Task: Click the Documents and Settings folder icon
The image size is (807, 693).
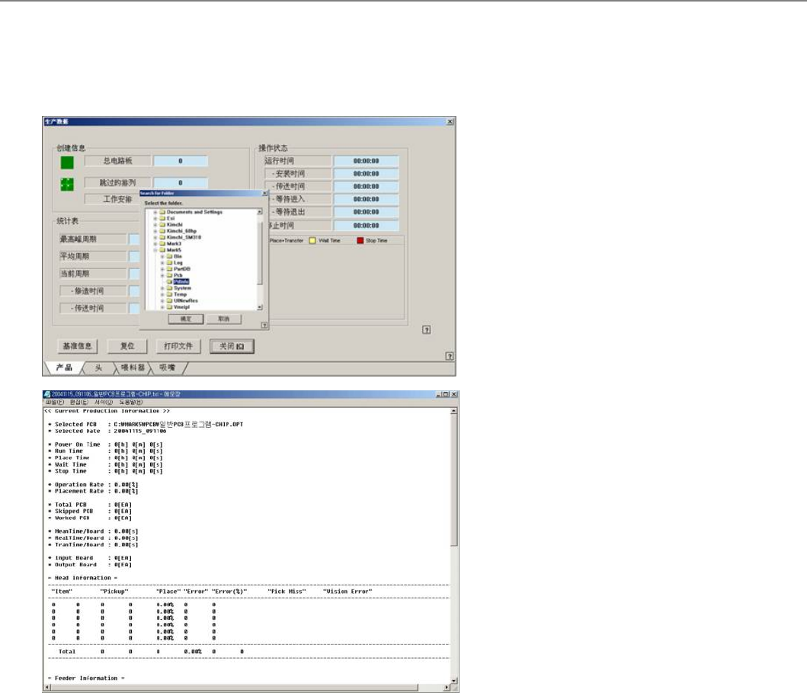Action: 162,212
